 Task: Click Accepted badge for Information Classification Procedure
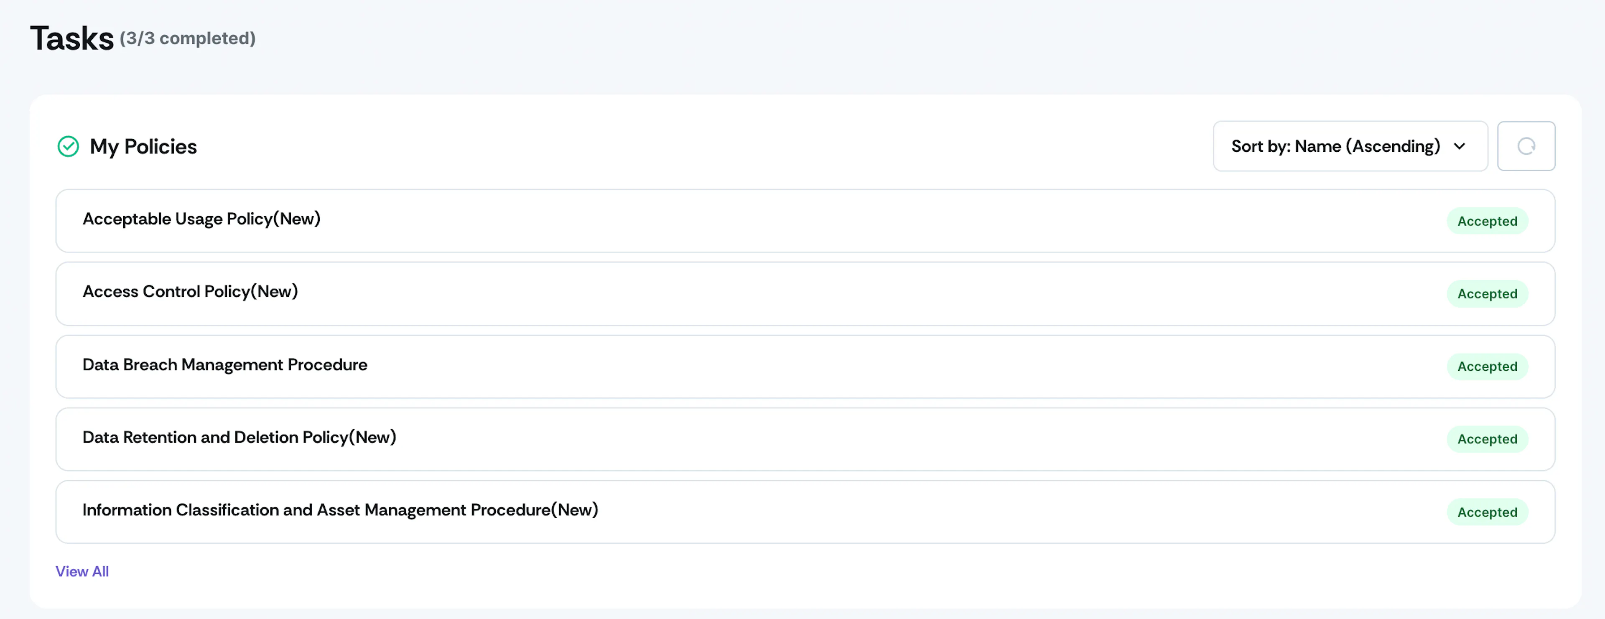[1487, 512]
